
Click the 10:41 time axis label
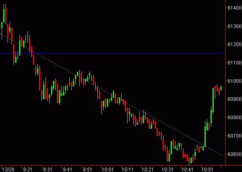pos(187,170)
